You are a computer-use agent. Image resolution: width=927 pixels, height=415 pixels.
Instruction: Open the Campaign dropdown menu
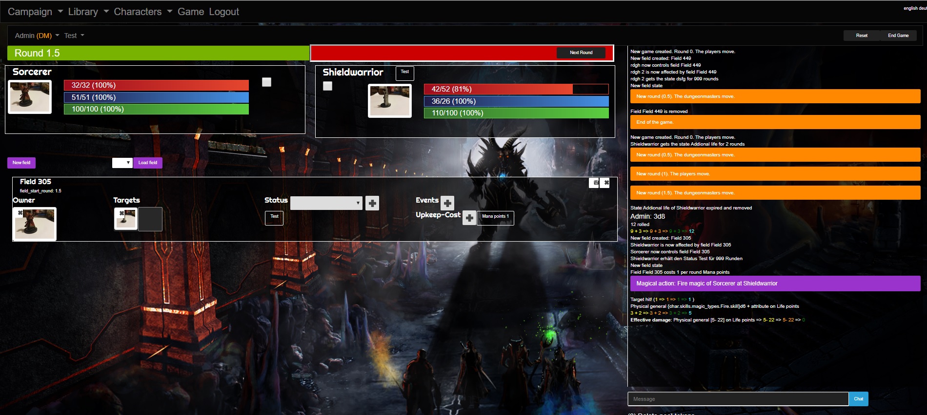35,12
